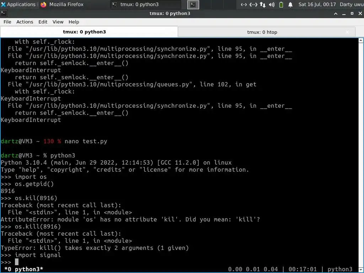The image size is (364, 273).
Task: Open the Help menu
Action: point(74,22)
